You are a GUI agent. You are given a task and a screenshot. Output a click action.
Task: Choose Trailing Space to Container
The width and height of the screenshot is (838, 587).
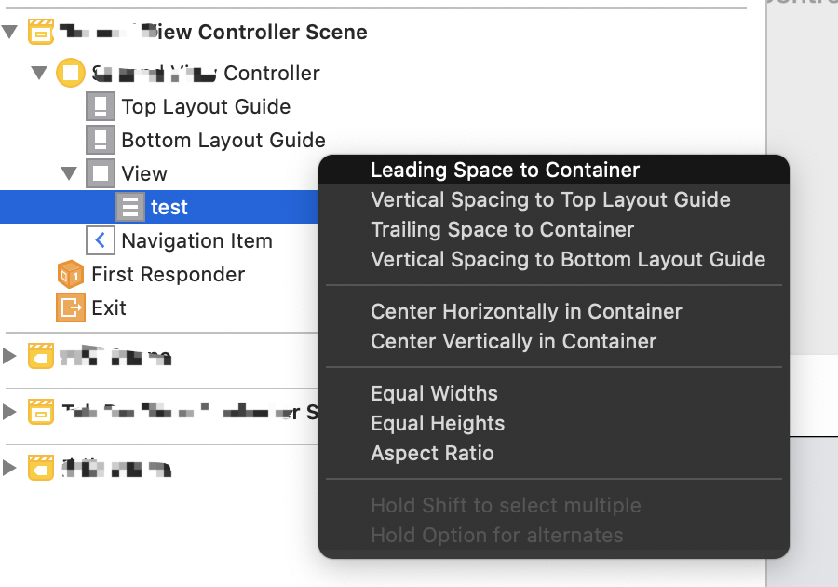(502, 230)
